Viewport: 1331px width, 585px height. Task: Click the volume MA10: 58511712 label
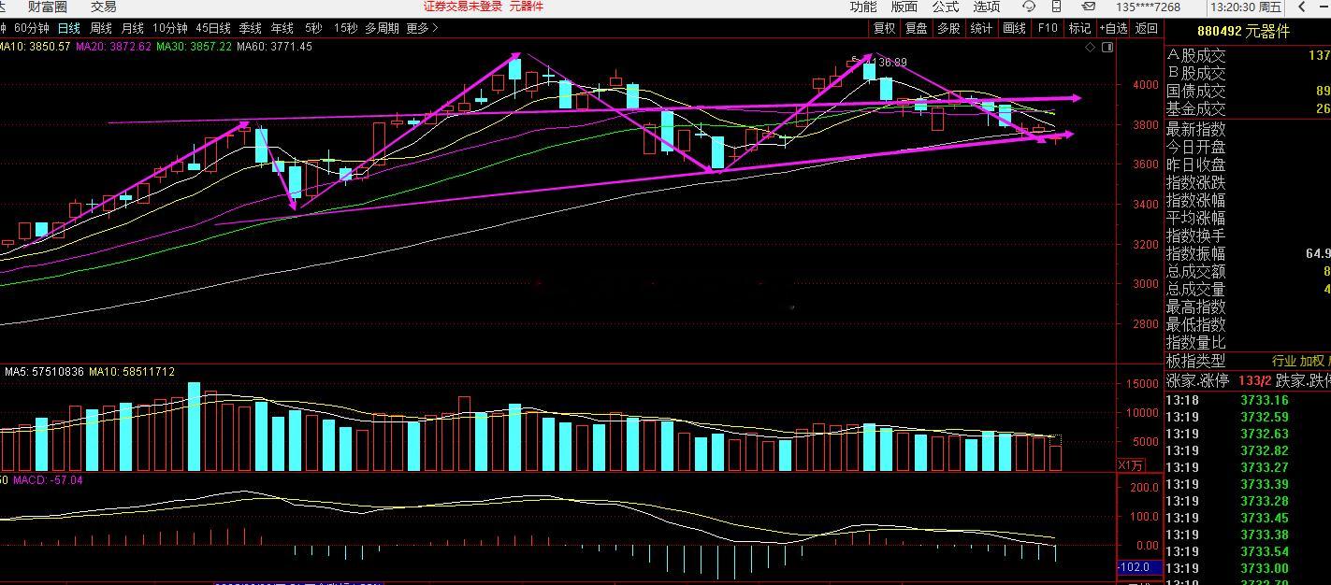[x=132, y=372]
